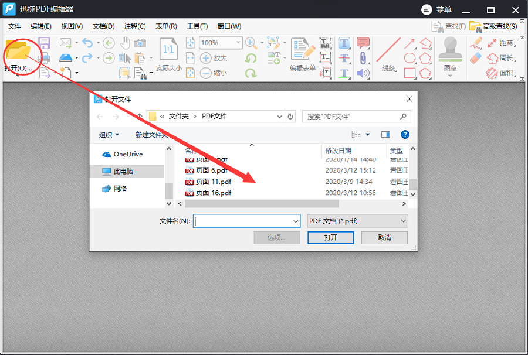This screenshot has height=355, width=528.
Task: Select the Area 面积 measuring tool
Action: pyautogui.click(x=502, y=73)
